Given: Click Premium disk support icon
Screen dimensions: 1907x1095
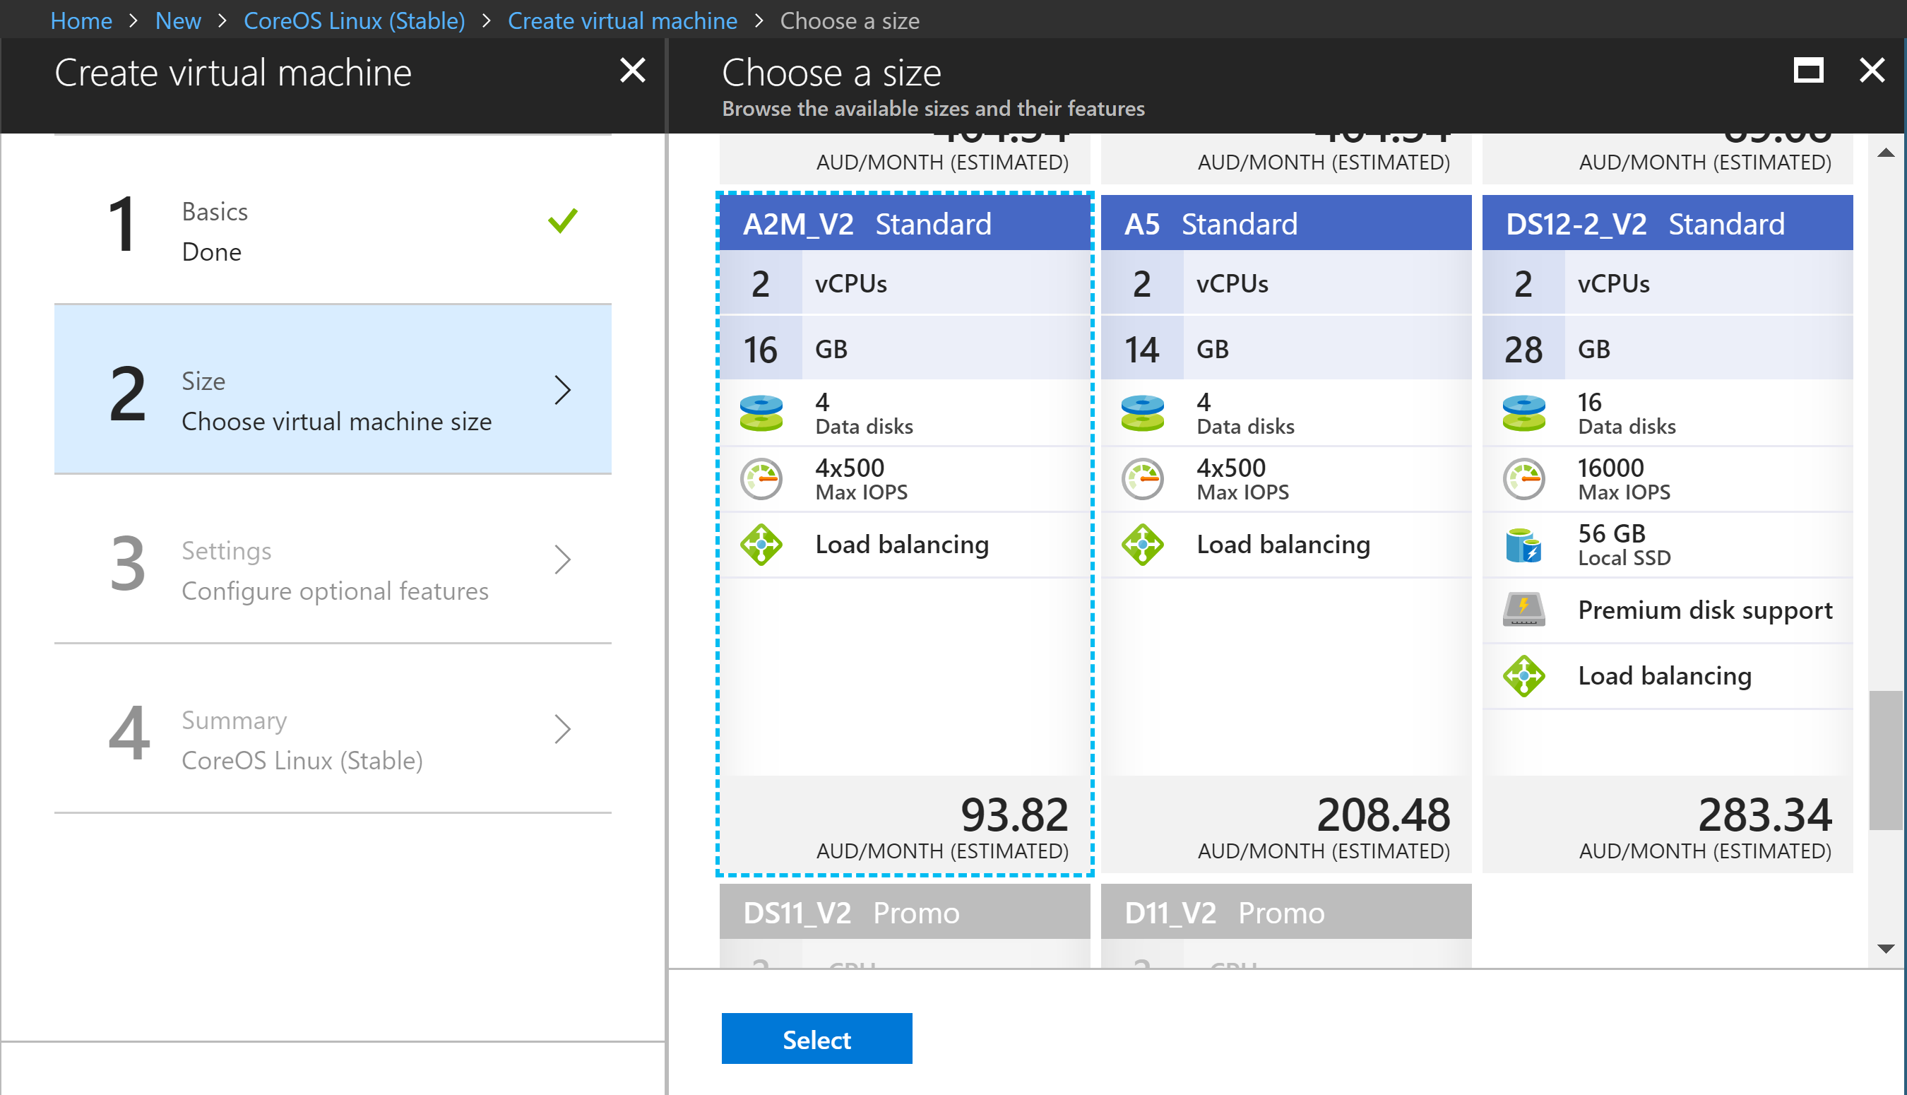Looking at the screenshot, I should (1523, 610).
